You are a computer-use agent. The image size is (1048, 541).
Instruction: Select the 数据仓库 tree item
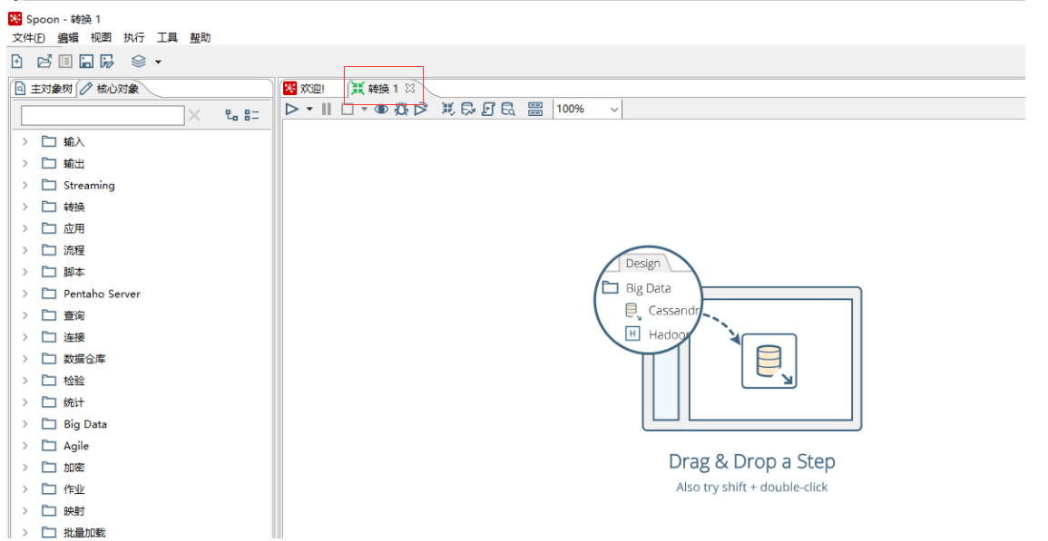[84, 359]
